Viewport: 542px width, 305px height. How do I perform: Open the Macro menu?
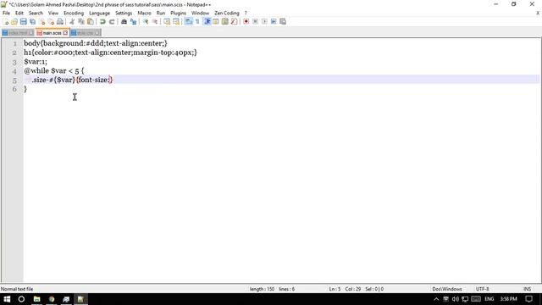click(x=145, y=14)
